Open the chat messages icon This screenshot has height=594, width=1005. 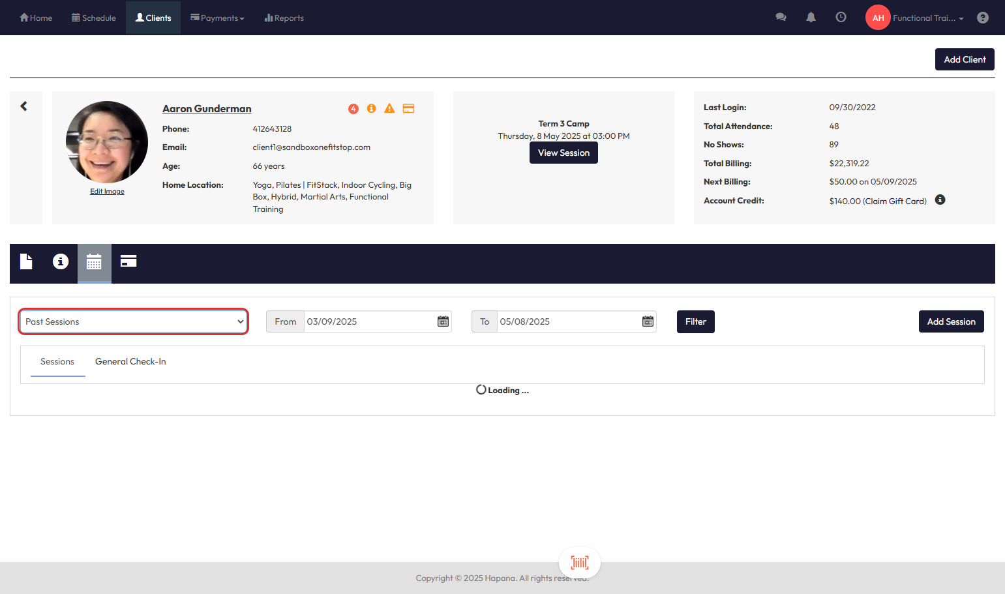[781, 18]
